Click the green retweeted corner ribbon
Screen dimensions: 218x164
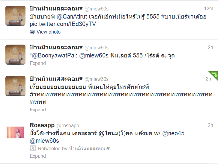[213, 75]
